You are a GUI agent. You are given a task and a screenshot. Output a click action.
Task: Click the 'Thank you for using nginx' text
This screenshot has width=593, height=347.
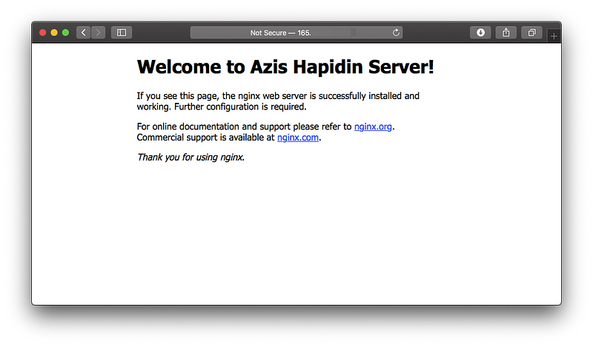tap(191, 157)
